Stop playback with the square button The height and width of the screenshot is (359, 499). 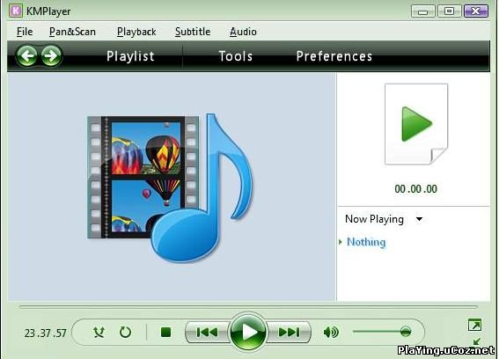click(x=165, y=333)
